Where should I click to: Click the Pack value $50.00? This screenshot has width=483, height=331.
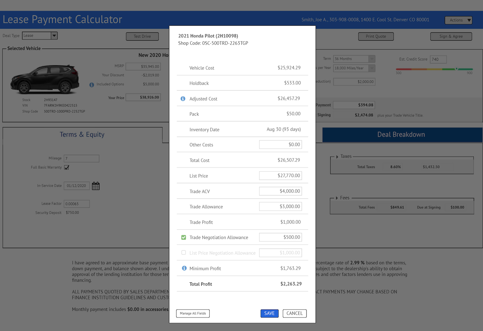(x=294, y=114)
